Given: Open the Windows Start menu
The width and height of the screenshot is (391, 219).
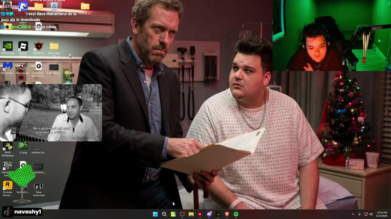Looking at the screenshot, I should click(x=155, y=214).
